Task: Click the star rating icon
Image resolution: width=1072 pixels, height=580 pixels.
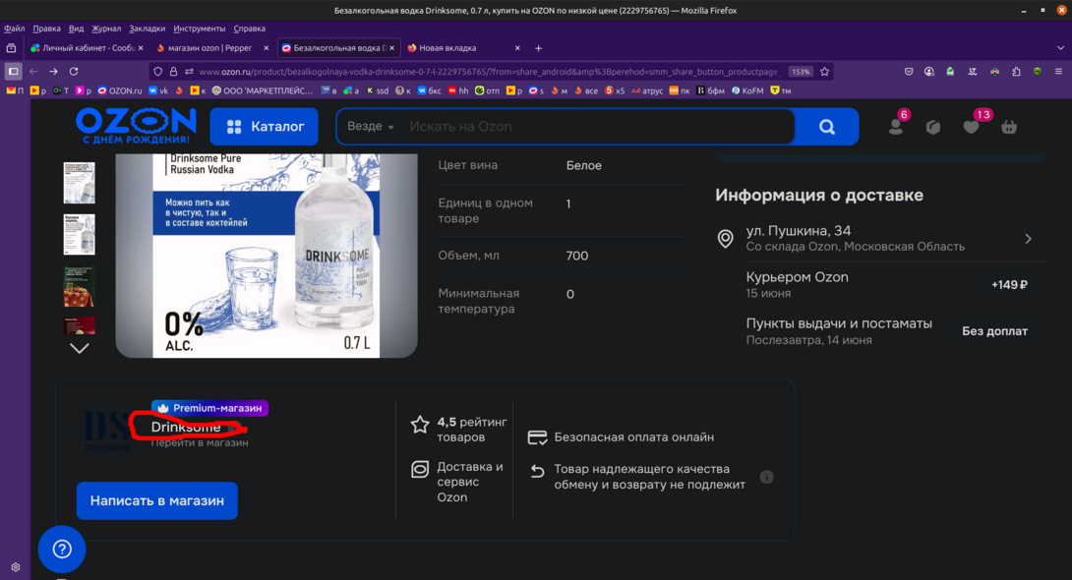Action: pos(420,425)
